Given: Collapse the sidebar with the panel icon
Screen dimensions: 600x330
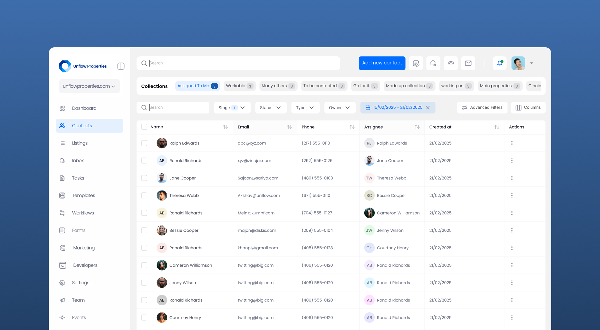Looking at the screenshot, I should pos(121,66).
